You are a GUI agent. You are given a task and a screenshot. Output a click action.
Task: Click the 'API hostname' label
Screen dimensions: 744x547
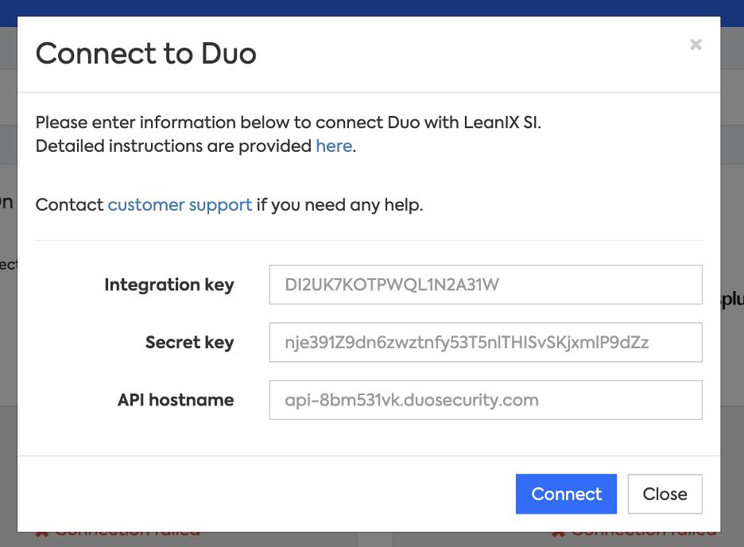(x=176, y=400)
